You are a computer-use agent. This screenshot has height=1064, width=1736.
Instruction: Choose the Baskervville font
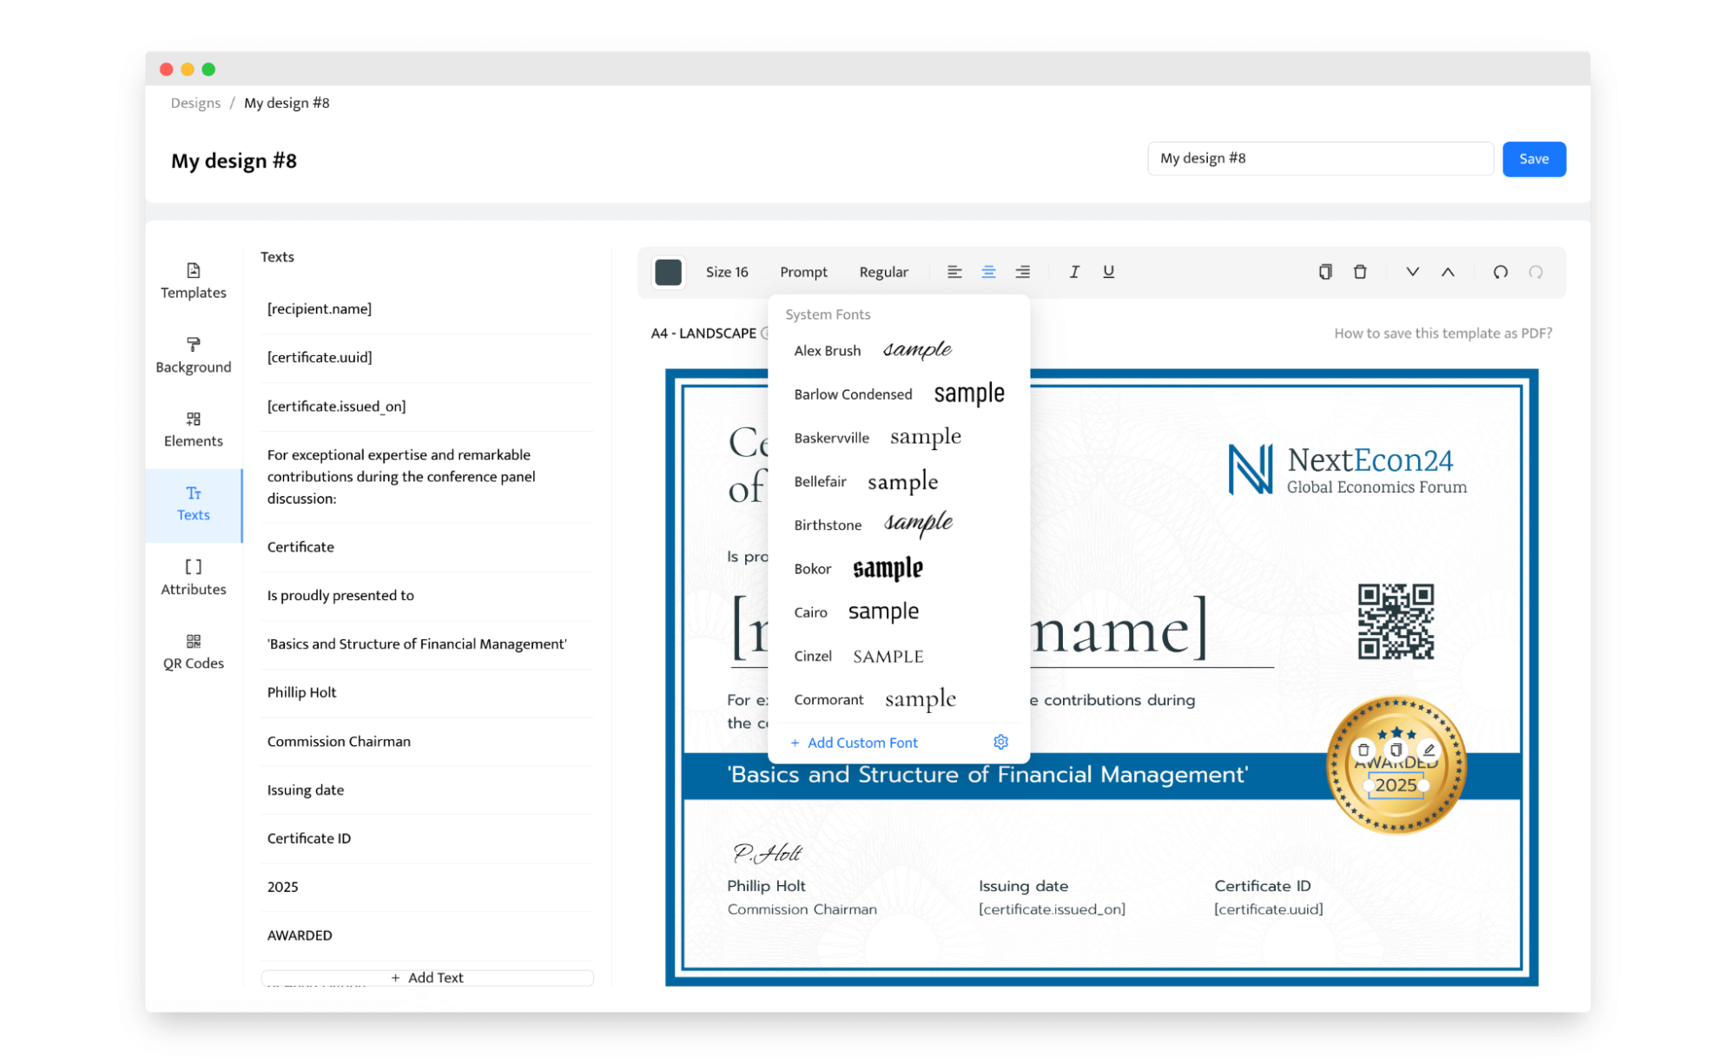click(x=899, y=437)
